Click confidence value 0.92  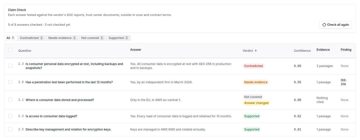click(297, 116)
